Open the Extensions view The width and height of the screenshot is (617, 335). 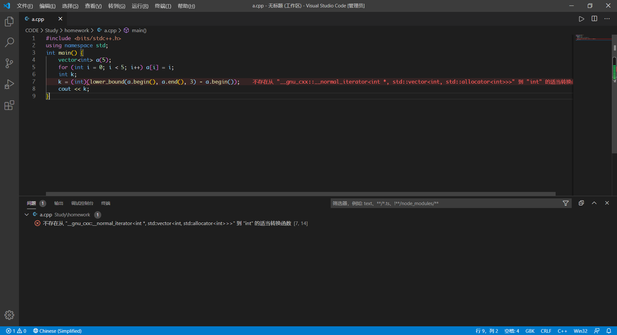[x=9, y=105]
